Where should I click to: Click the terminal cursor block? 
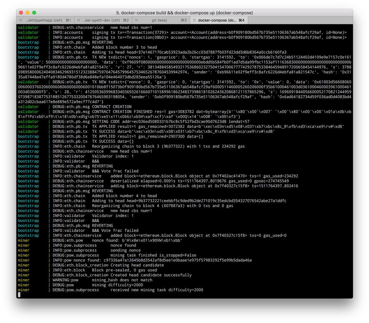(x=19, y=295)
